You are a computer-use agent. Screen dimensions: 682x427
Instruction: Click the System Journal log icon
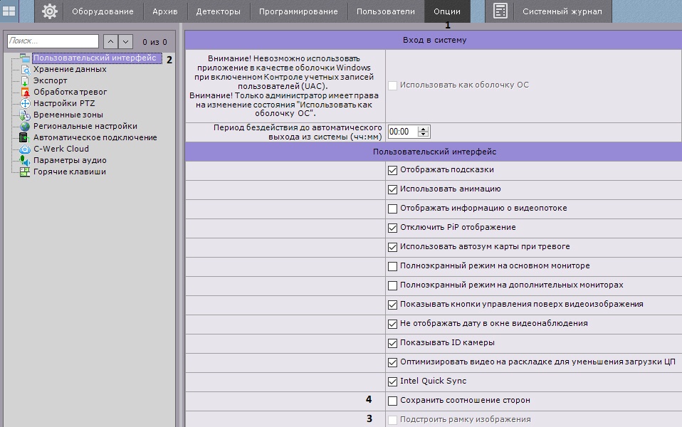(x=500, y=11)
